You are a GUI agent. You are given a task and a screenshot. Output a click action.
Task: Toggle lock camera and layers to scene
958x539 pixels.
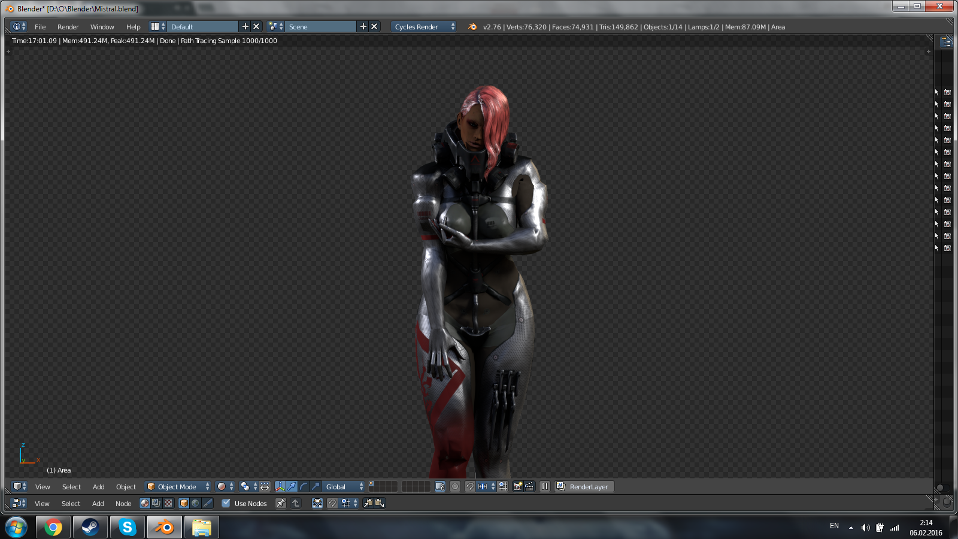point(440,486)
